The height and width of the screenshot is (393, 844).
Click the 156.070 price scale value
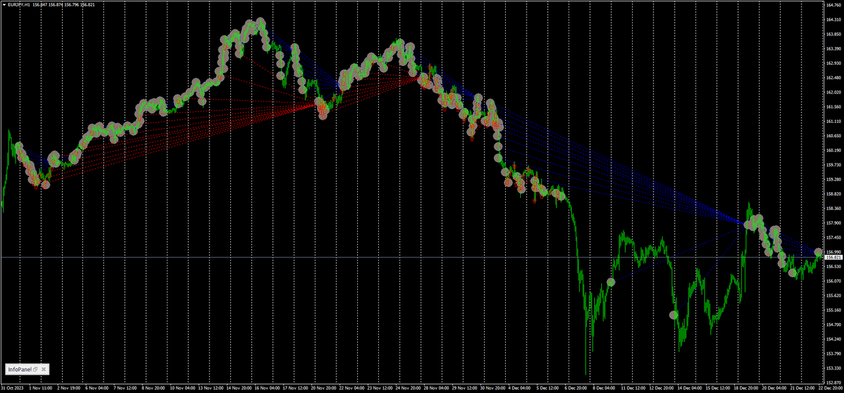[834, 281]
